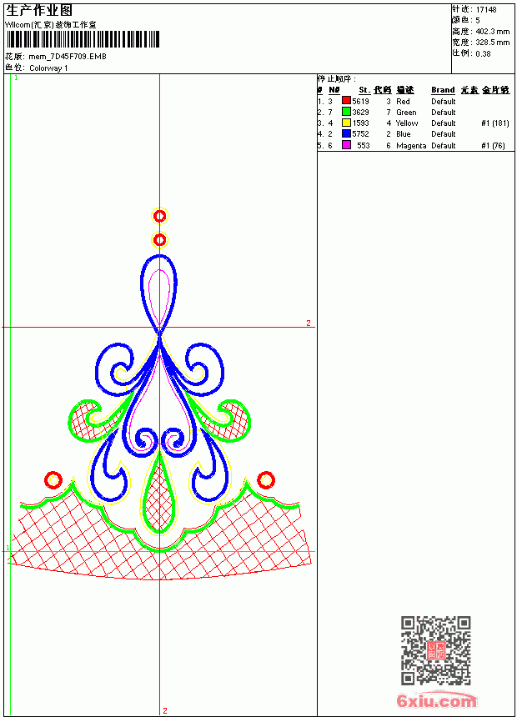Screen dimensions: 517x717
Task: Click the Brand column header
Action: (x=443, y=90)
